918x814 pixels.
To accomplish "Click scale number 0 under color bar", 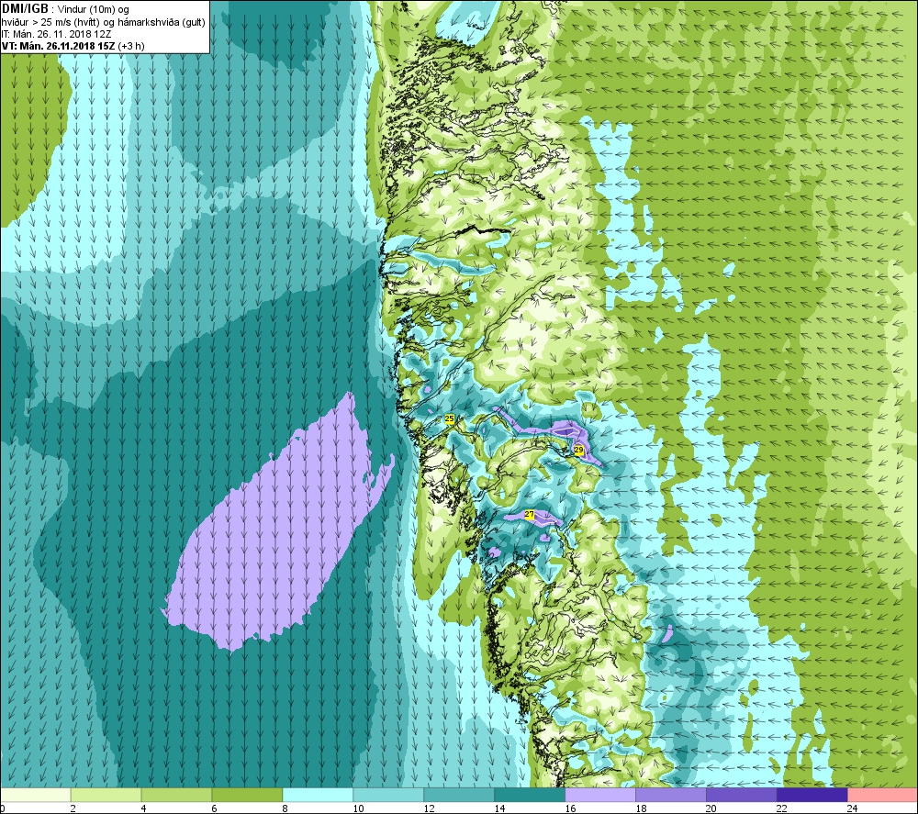I will pos(3,808).
